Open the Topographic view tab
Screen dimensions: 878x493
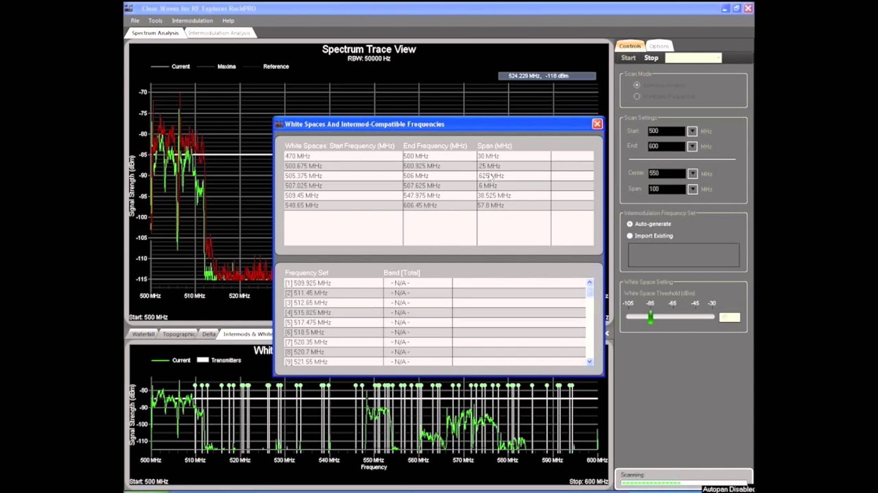coord(178,334)
